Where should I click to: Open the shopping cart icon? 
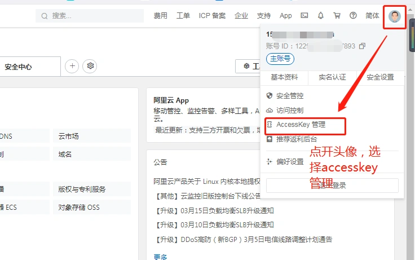click(x=337, y=15)
